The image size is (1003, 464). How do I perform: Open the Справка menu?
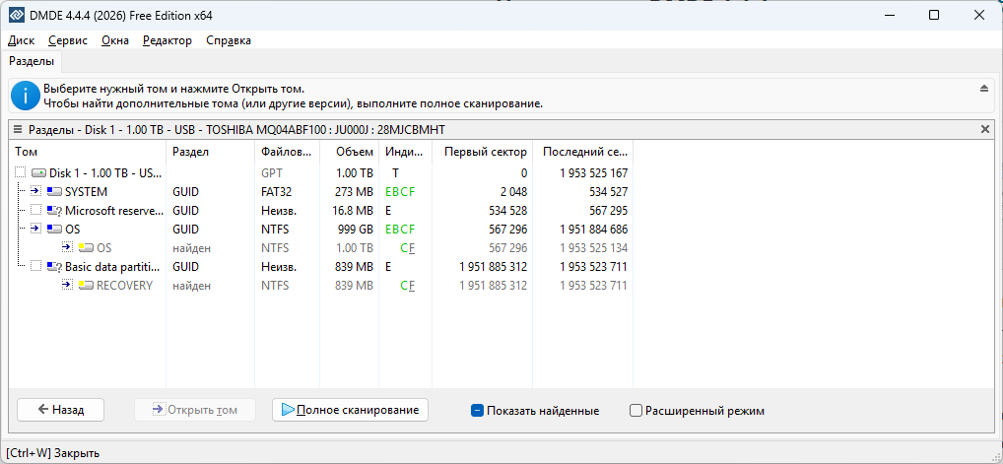tap(229, 40)
